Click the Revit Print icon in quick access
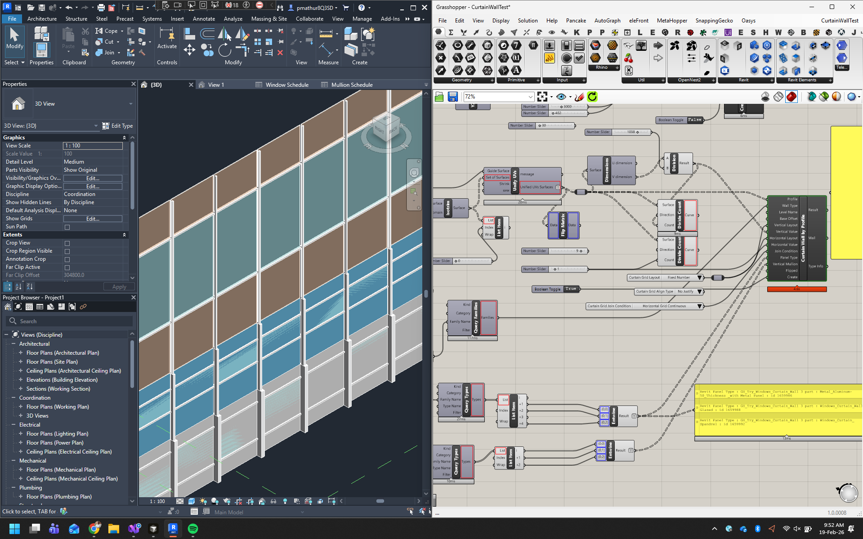863x539 pixels. [101, 8]
